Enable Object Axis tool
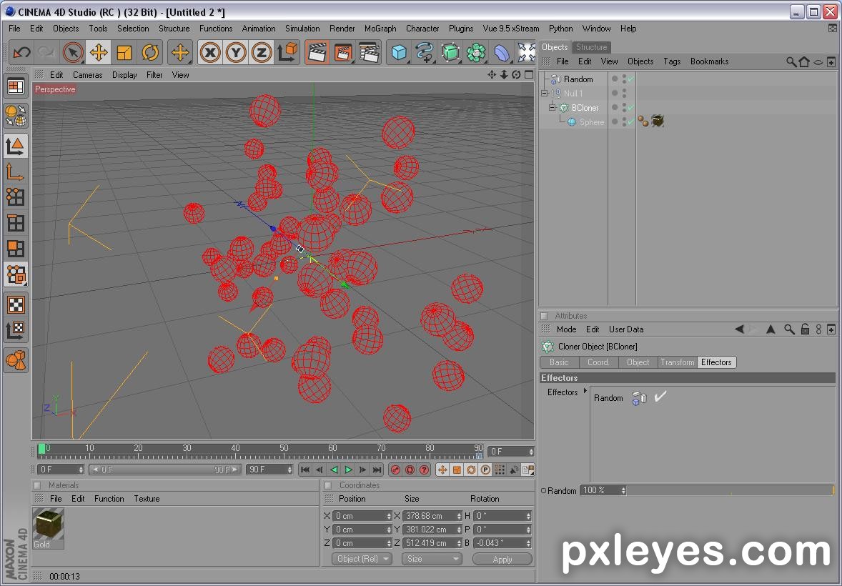842x586 pixels. (x=16, y=172)
